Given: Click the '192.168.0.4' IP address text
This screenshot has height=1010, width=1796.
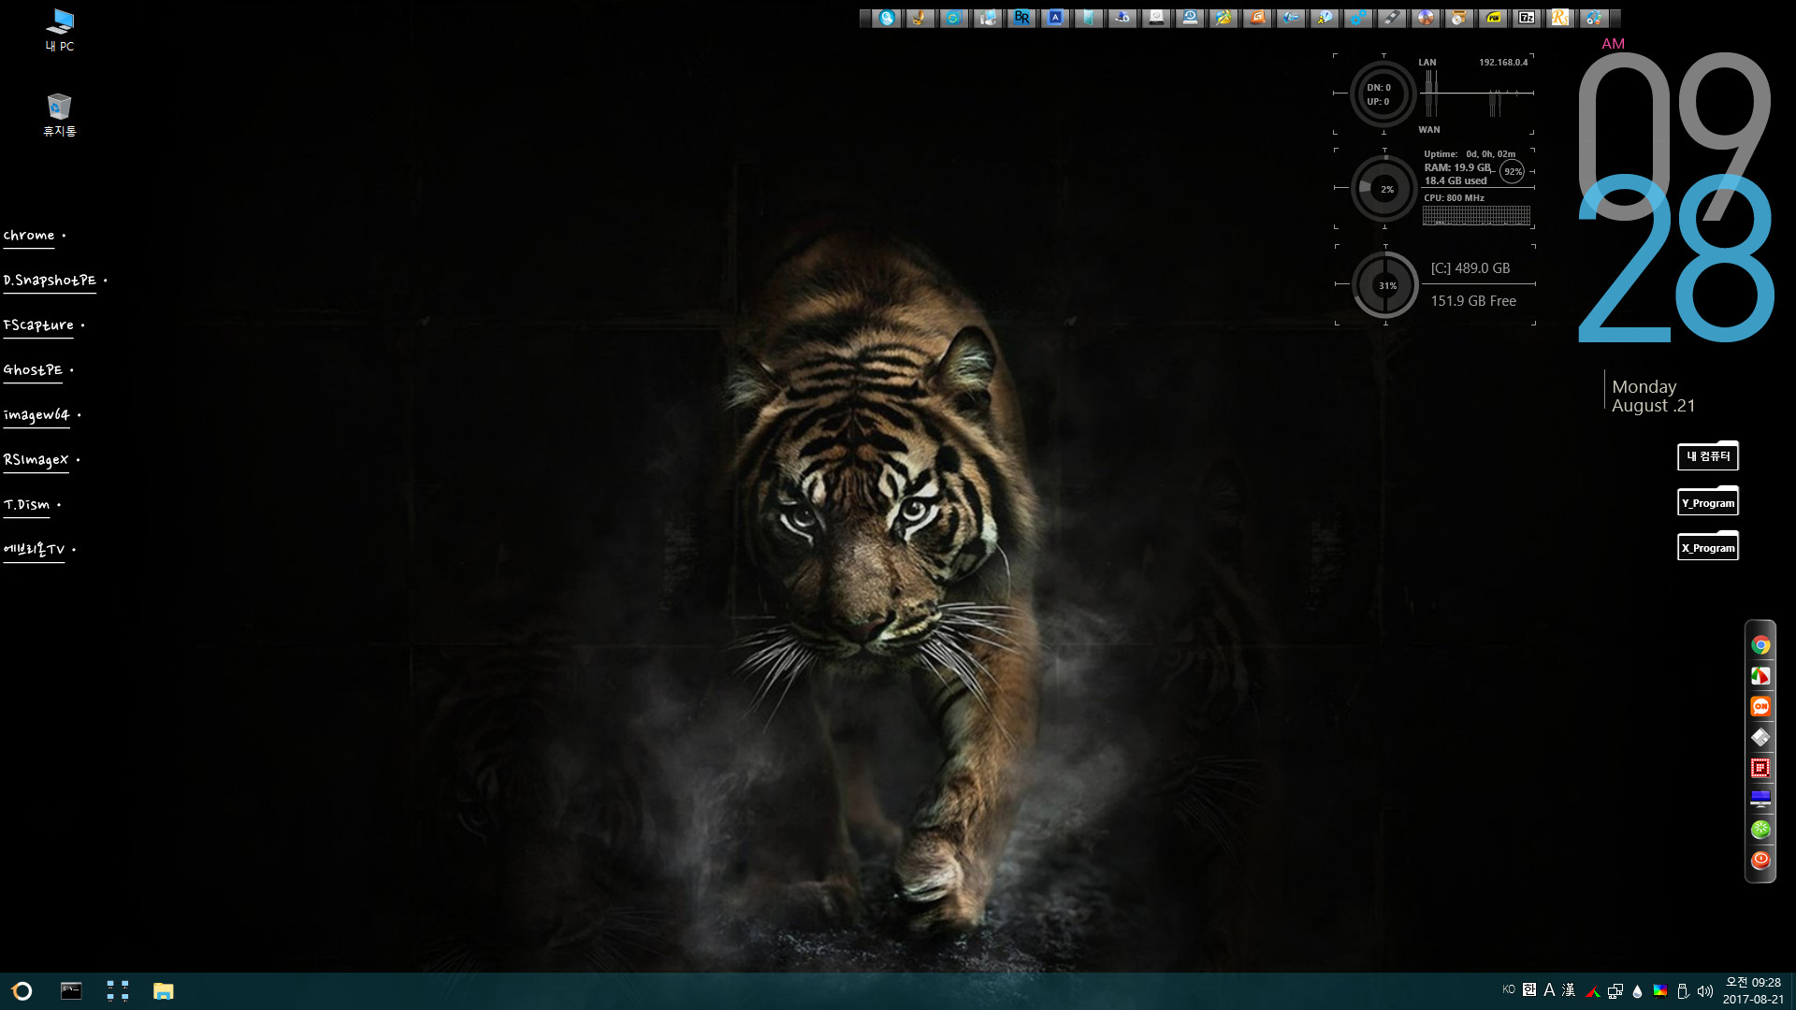Looking at the screenshot, I should [1503, 63].
